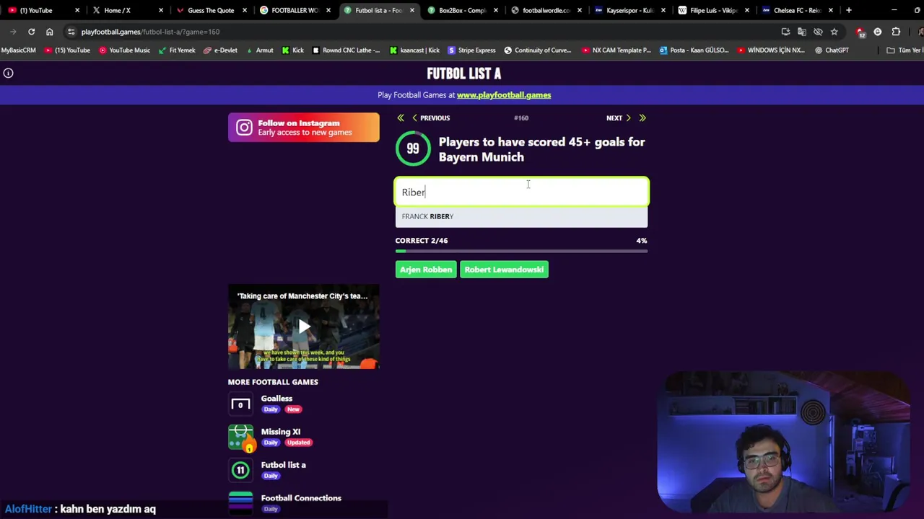Open the Goalless game
Image resolution: width=924 pixels, height=519 pixels.
pos(276,399)
